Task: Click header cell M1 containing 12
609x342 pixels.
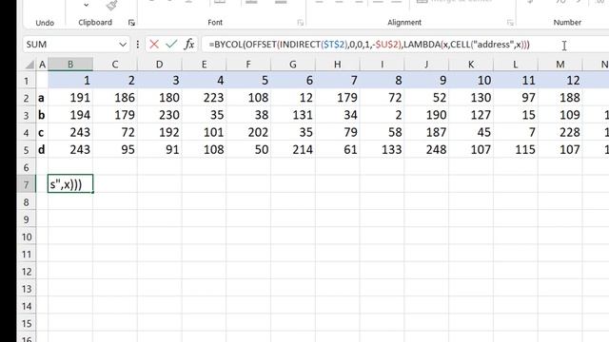Action: [560, 81]
